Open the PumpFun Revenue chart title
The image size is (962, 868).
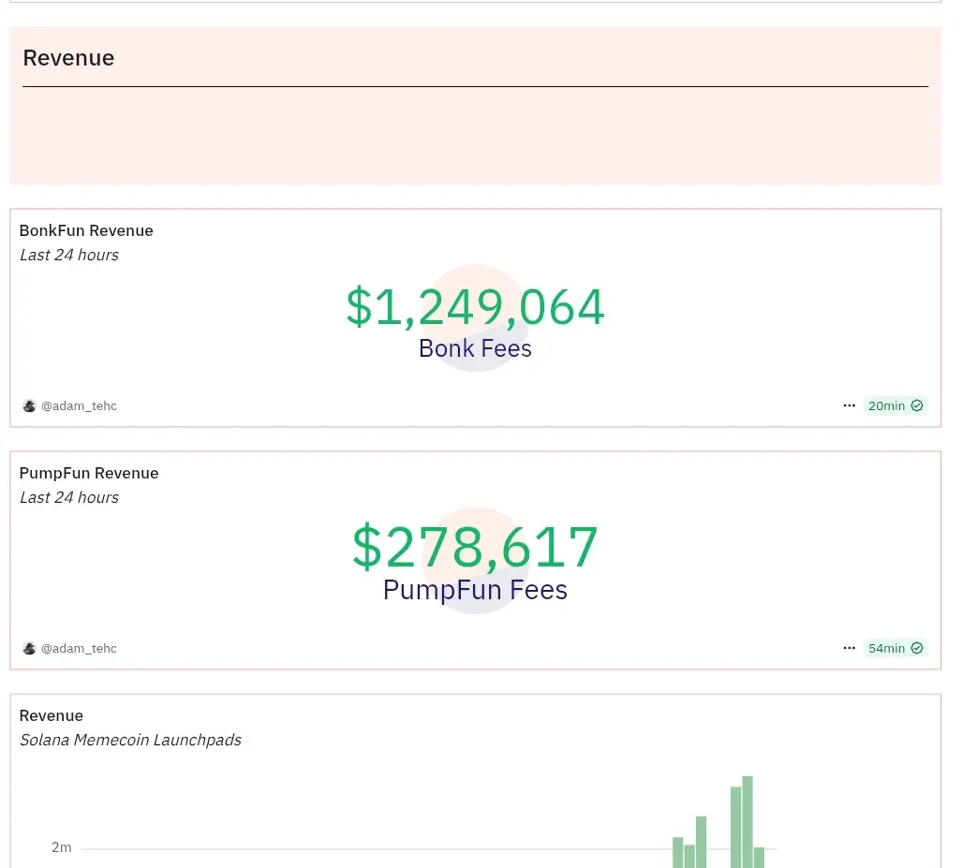coord(89,473)
